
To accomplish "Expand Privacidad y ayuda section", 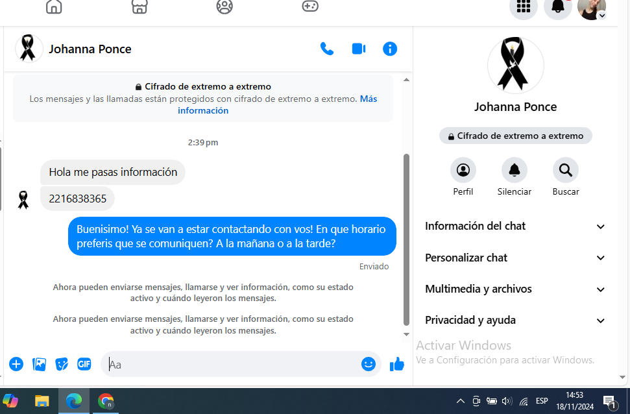I will click(515, 321).
